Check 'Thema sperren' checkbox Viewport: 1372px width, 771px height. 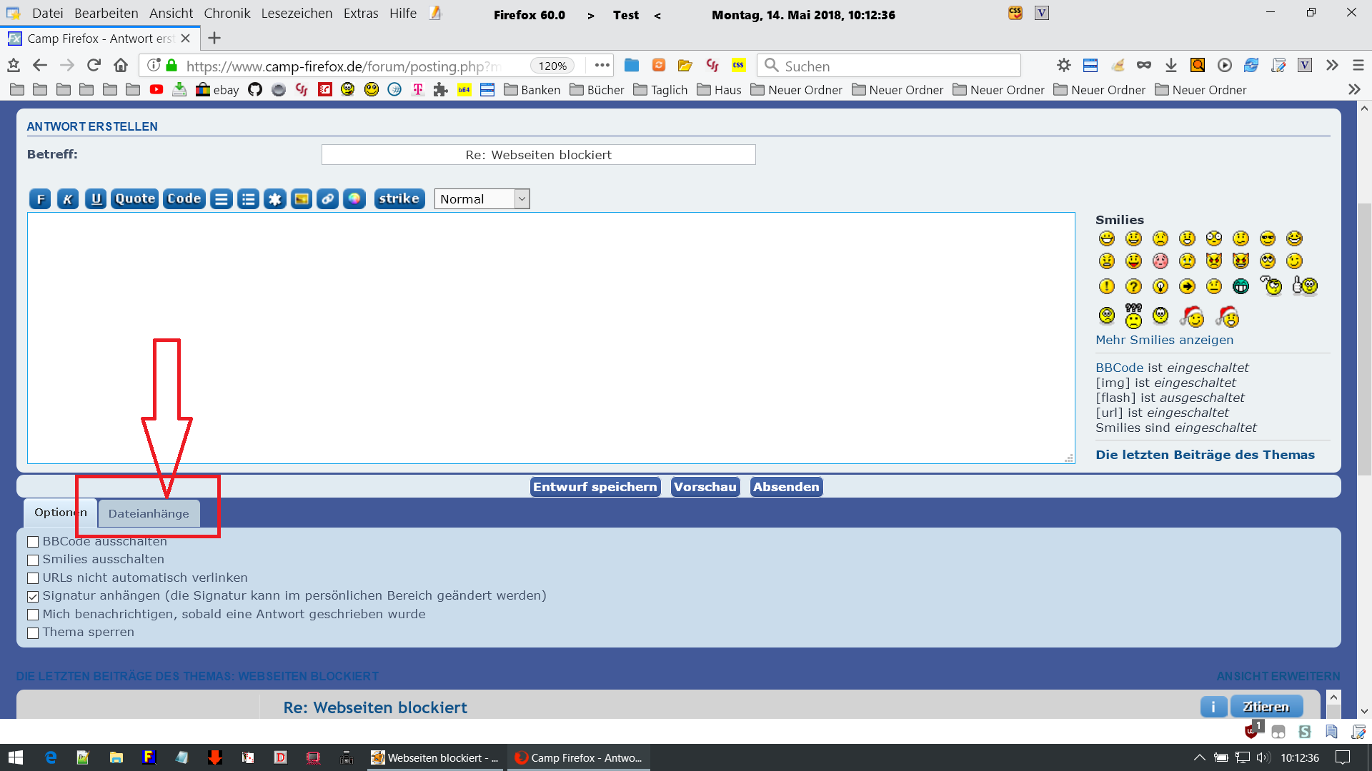(x=33, y=633)
